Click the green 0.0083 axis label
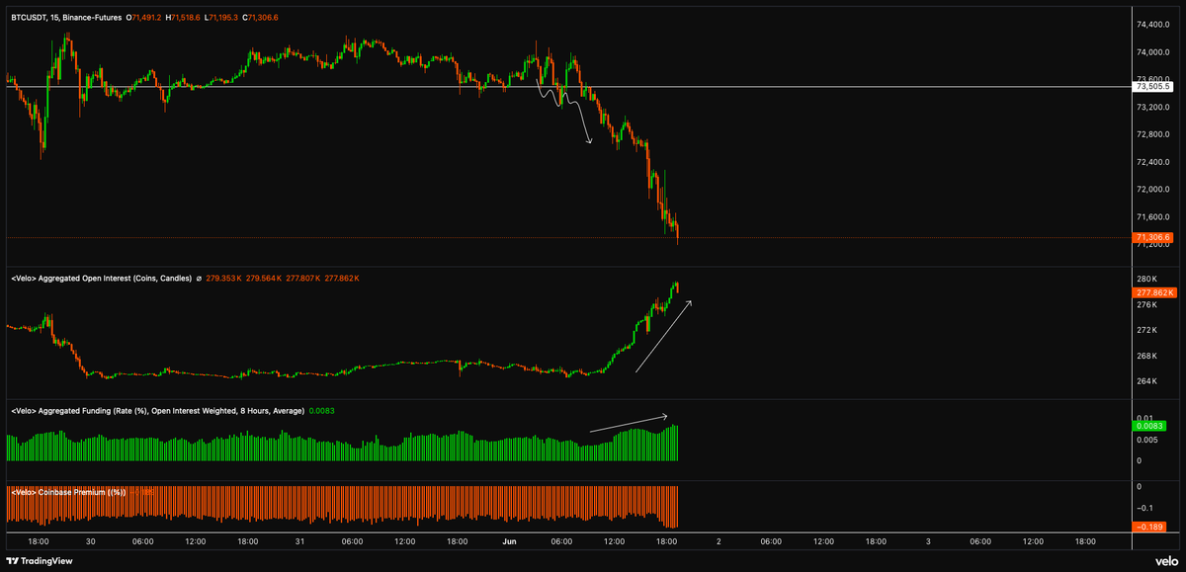 point(1150,425)
